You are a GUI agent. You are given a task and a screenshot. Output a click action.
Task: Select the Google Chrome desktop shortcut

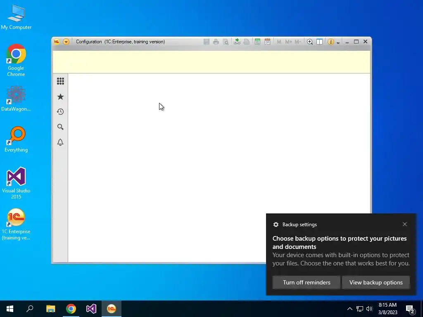click(16, 60)
